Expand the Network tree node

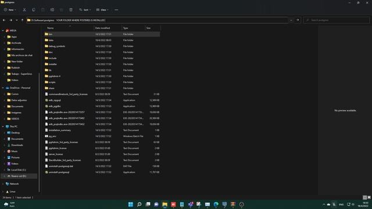pyautogui.click(x=3, y=184)
